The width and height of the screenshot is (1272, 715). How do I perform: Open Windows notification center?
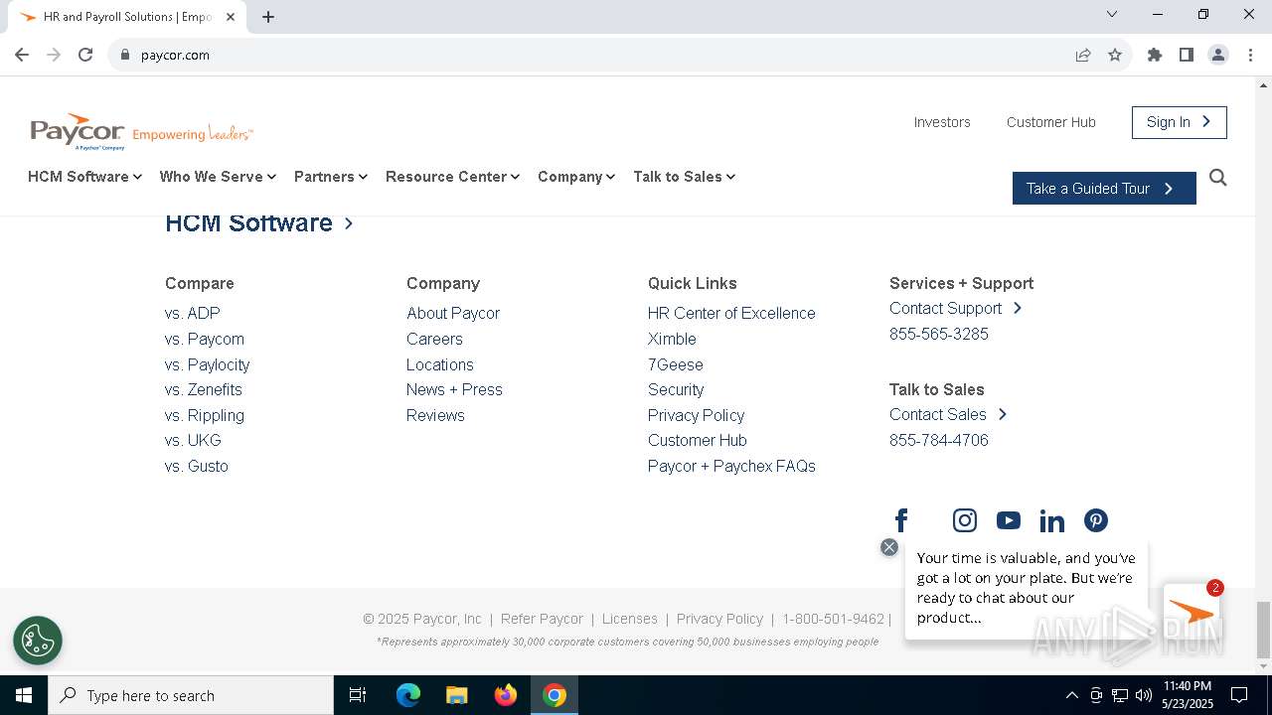click(x=1239, y=695)
